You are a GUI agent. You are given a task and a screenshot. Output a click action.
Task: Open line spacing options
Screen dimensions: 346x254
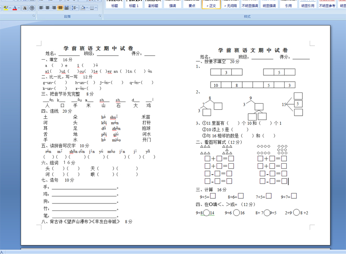pyautogui.click(x=74, y=8)
